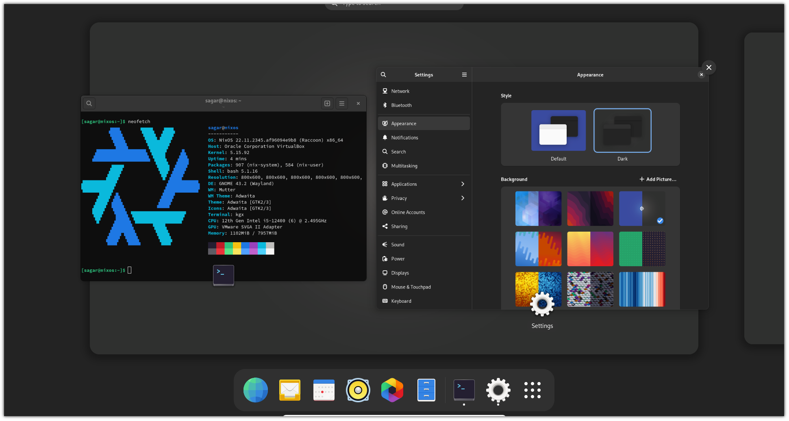This screenshot has height=421, width=789.
Task: Open the web browser from the dock
Action: pos(255,390)
